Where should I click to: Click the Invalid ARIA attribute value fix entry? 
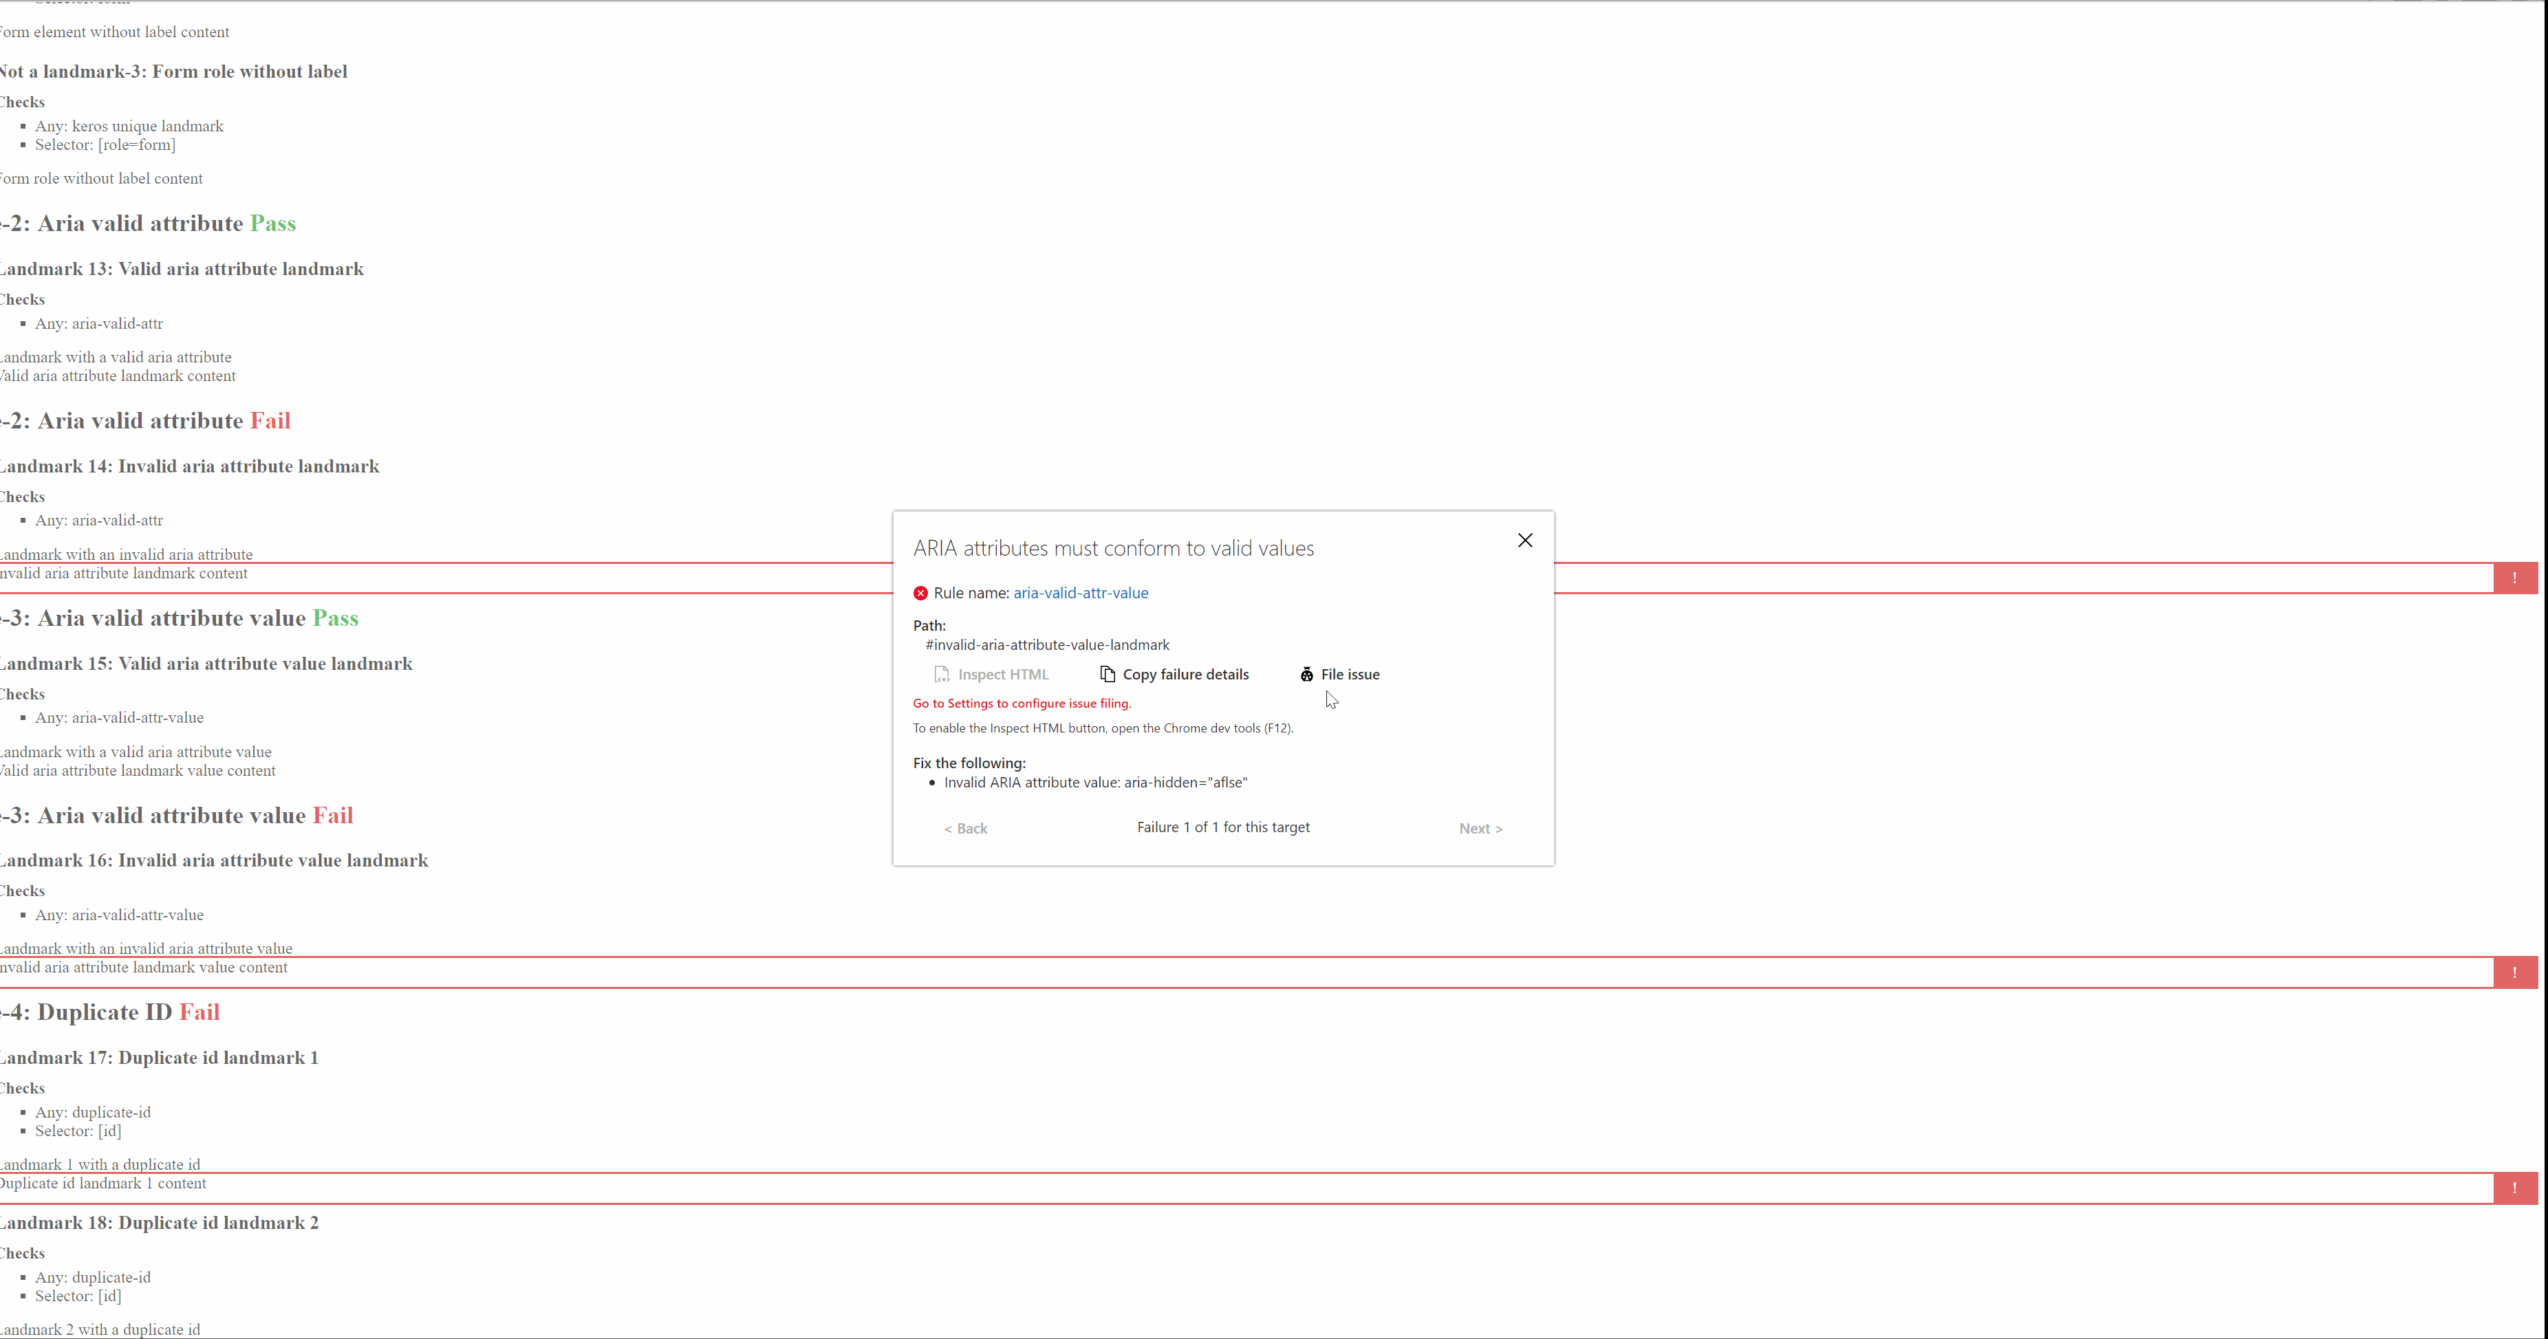1095,782
